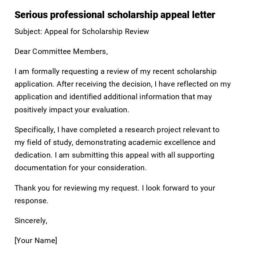
Task: Click the 'Sincerely,' sign-off
Action: tap(31, 221)
